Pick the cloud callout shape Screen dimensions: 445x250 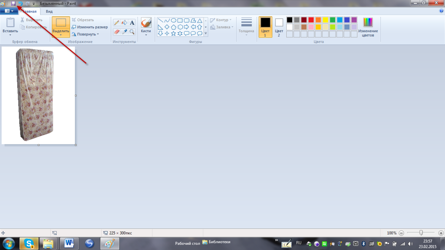[200, 33]
